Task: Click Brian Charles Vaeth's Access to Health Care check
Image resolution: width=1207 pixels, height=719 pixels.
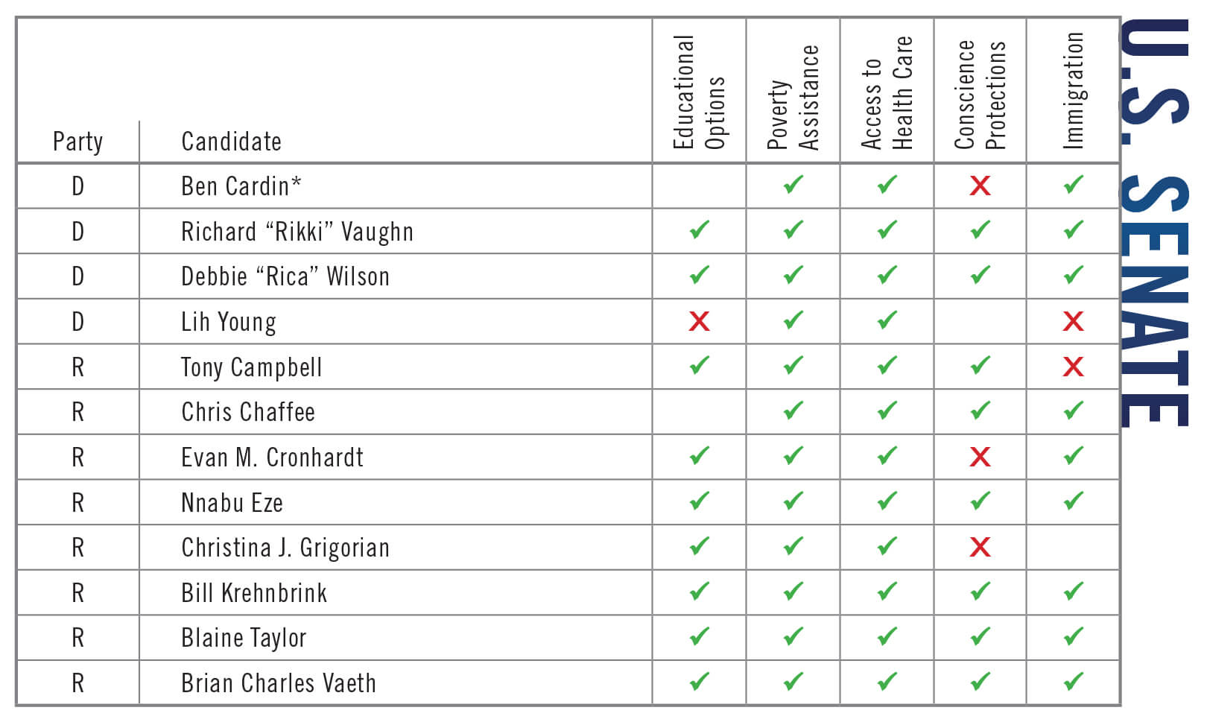Action: (x=887, y=682)
